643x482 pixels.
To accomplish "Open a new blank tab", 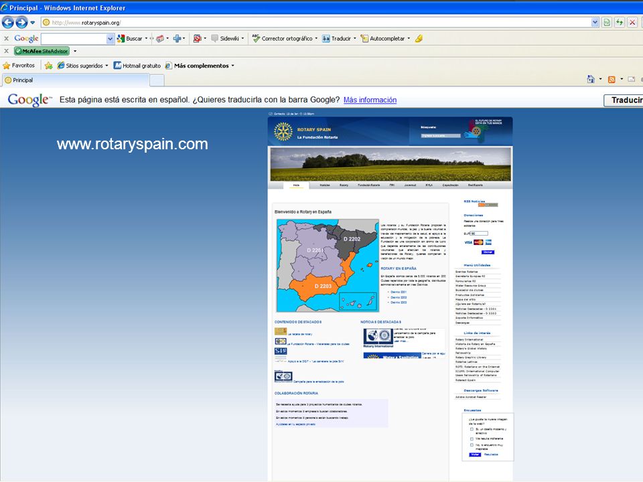I will pos(157,81).
